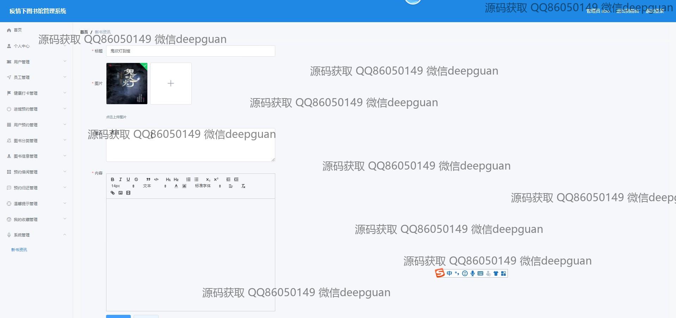Open the Sogou emoji panel
The image size is (676, 318).
(465, 273)
